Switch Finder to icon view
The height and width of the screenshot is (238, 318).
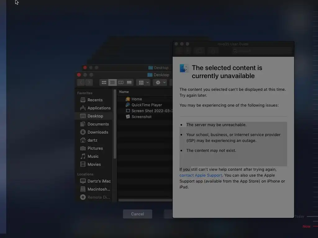[104, 82]
